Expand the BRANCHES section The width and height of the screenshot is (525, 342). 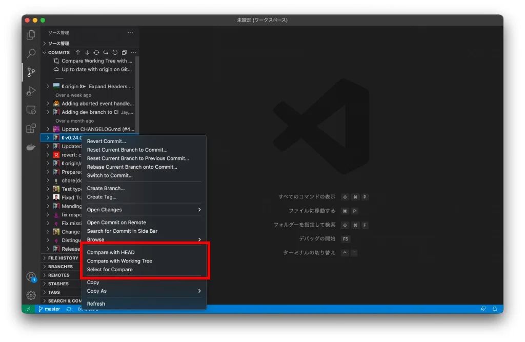pyautogui.click(x=60, y=267)
